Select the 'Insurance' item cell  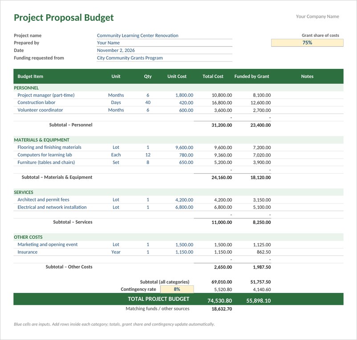28,252
